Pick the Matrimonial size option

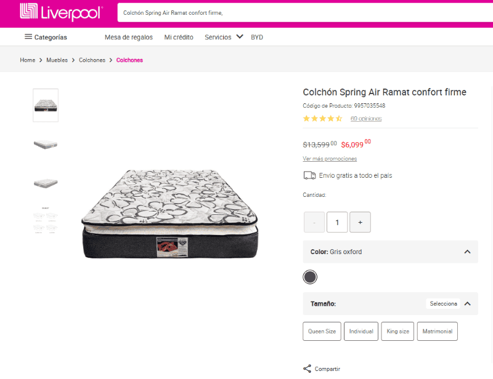pyautogui.click(x=438, y=331)
